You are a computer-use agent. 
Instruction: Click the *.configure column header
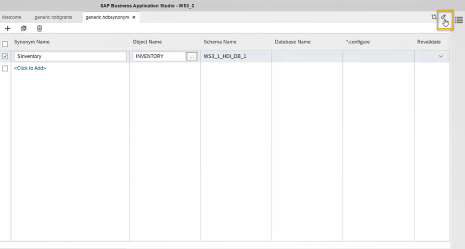(358, 42)
